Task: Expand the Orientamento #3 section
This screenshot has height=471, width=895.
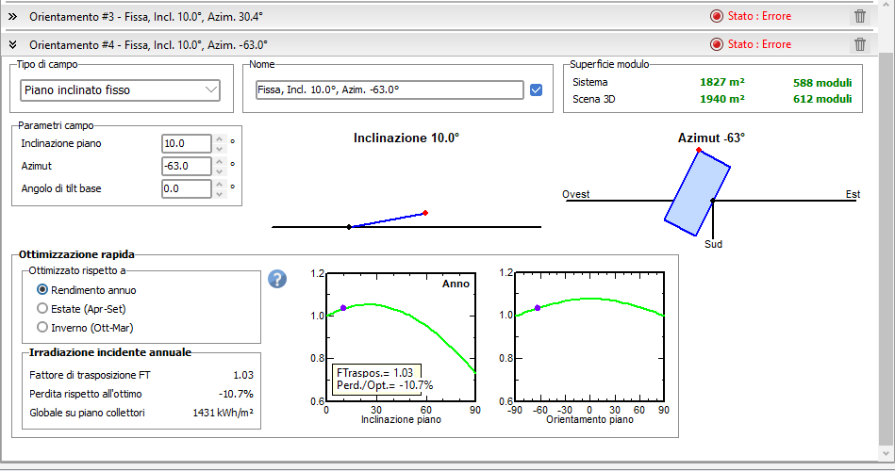Action: [x=13, y=16]
